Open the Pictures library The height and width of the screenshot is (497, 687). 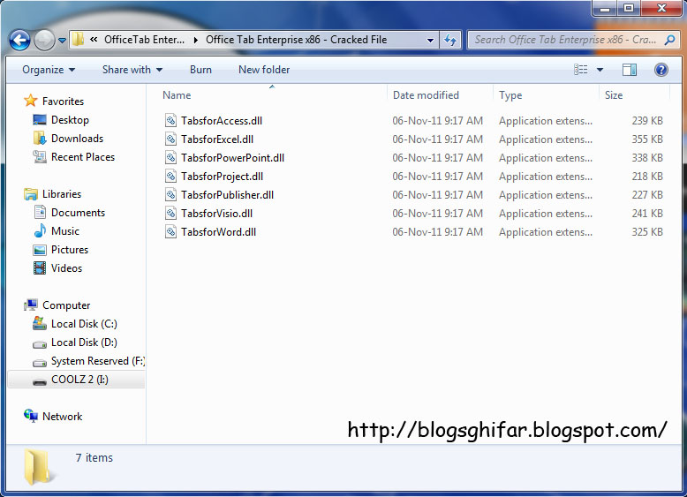tap(70, 250)
